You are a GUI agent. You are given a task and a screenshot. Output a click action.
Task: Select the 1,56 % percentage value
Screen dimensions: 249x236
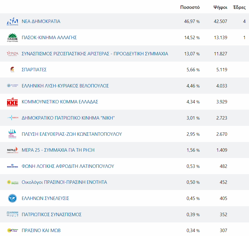(193, 150)
